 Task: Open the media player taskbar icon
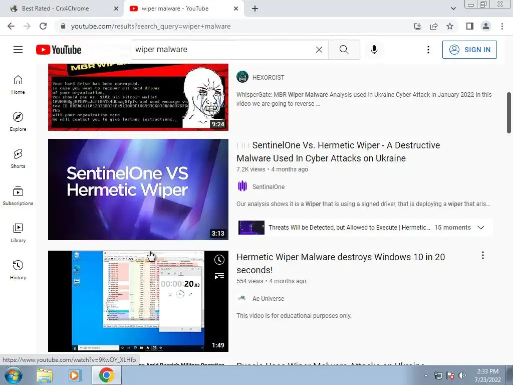coord(75,375)
